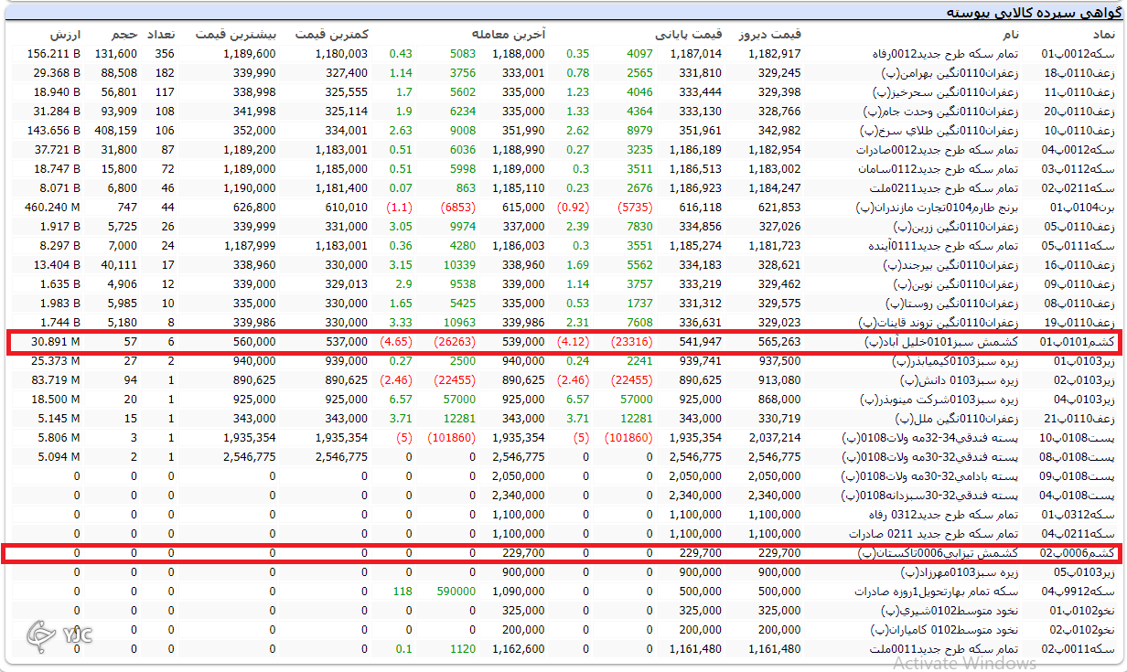Image resolution: width=1127 pixels, height=672 pixels.
Task: Sort by the نماد column header
Action: point(1103,34)
